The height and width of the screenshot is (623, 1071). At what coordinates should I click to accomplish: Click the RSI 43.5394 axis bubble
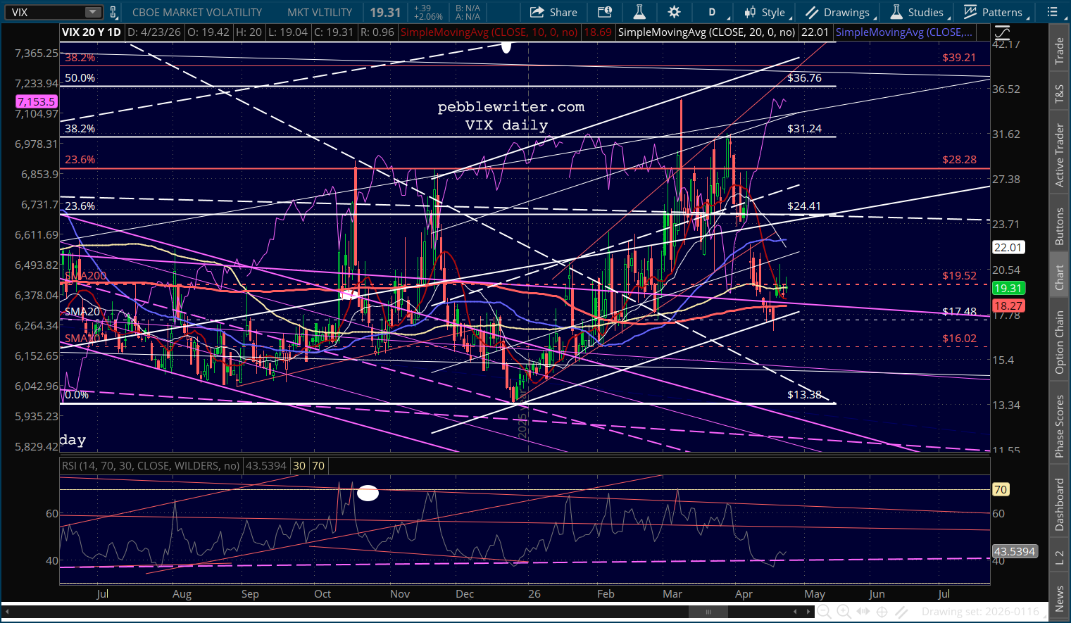point(1014,552)
